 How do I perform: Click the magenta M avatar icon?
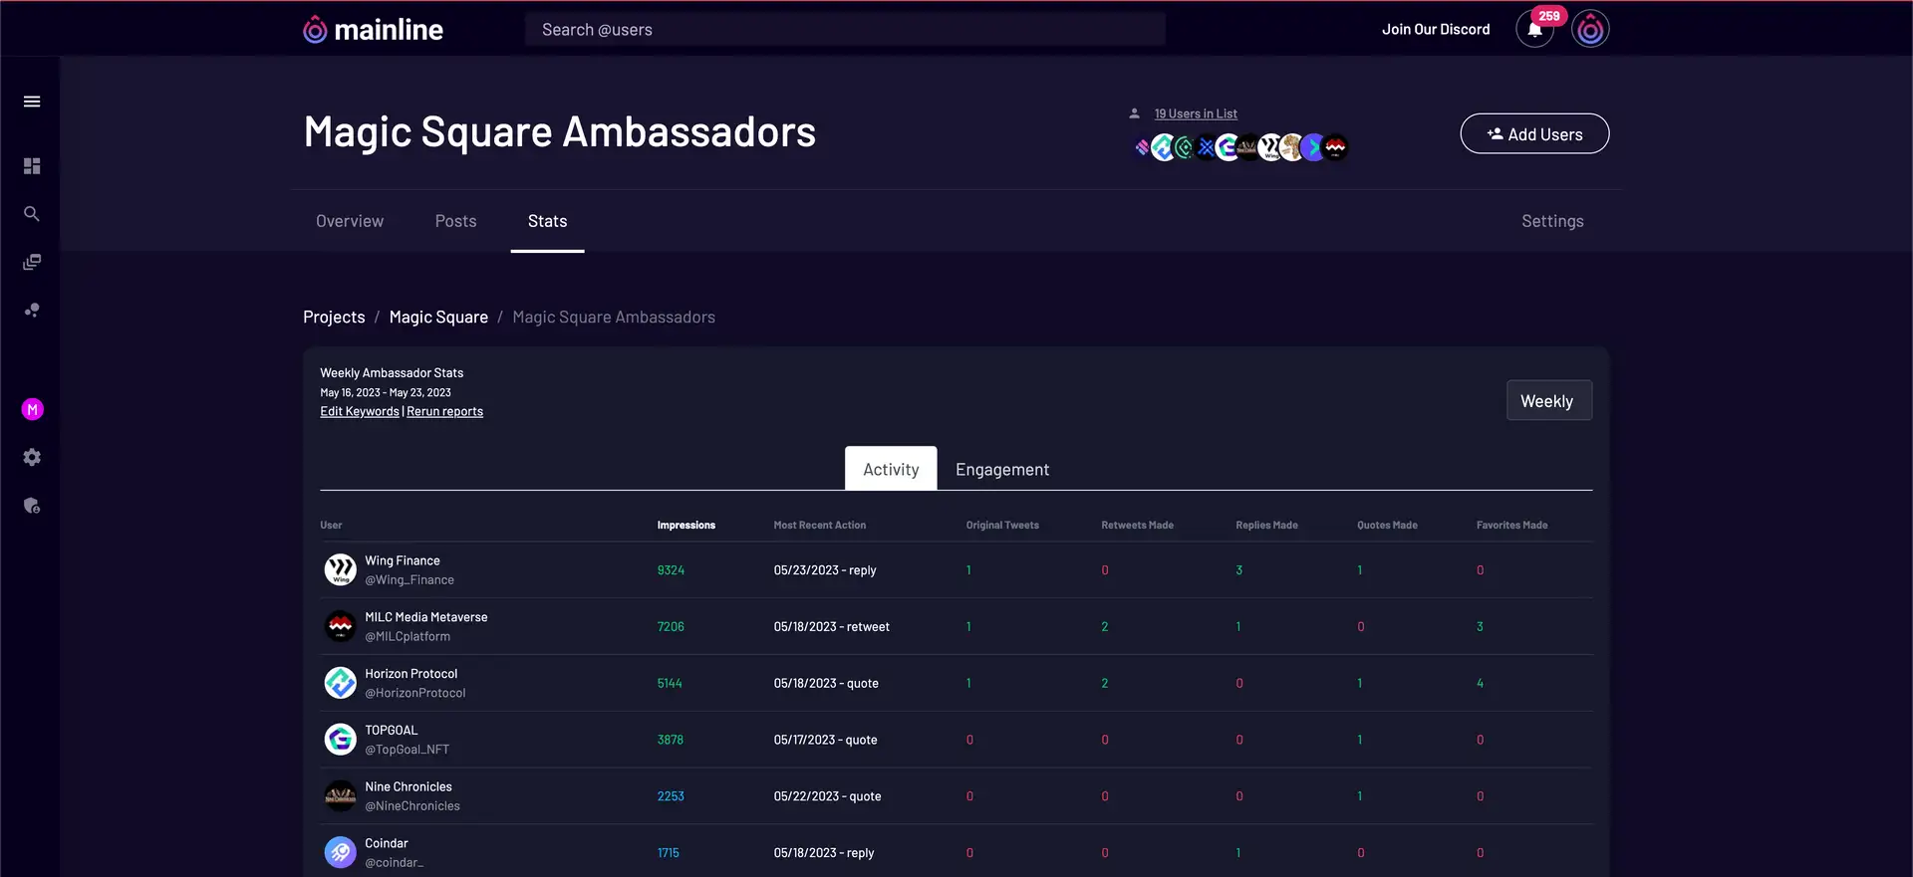(32, 409)
